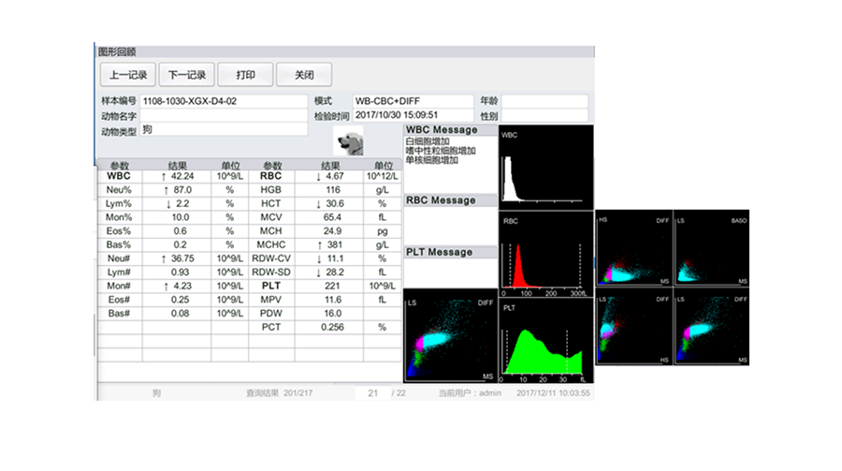
Task: Open the WBC histogram graph
Action: [x=545, y=167]
